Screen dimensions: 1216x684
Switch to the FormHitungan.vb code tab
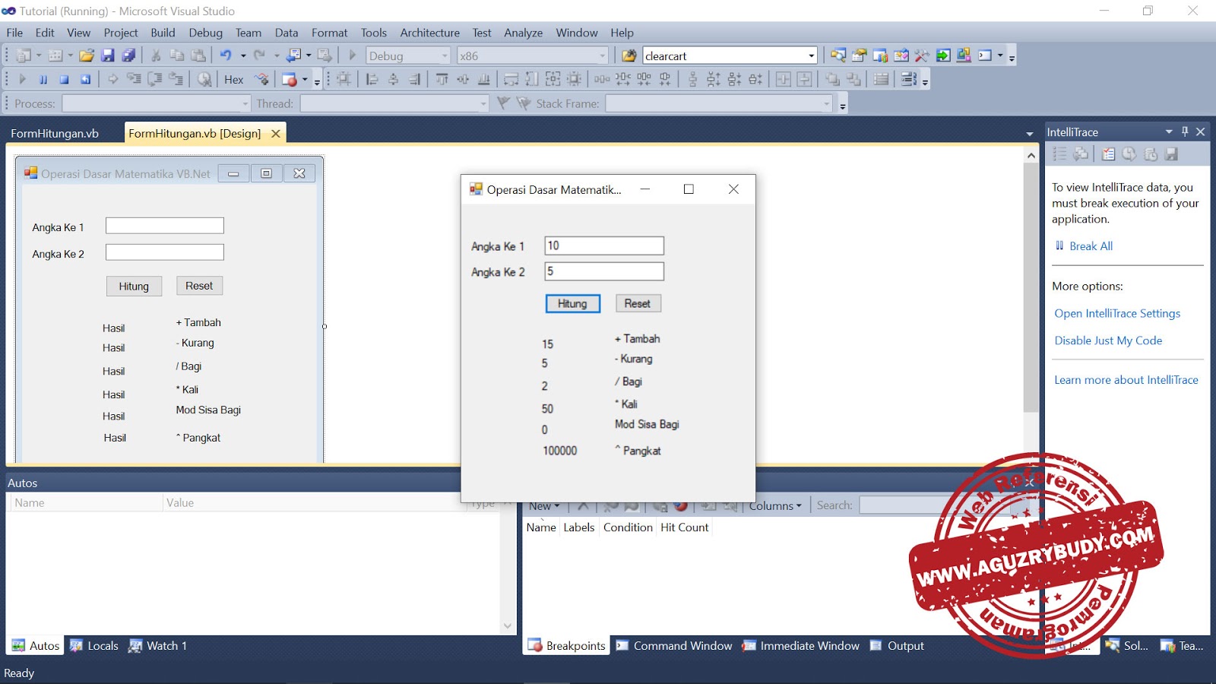(55, 133)
